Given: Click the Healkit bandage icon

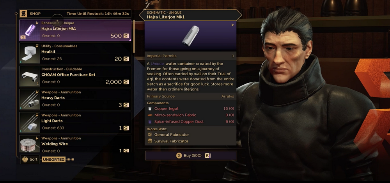Looking at the screenshot, I should [30, 53].
